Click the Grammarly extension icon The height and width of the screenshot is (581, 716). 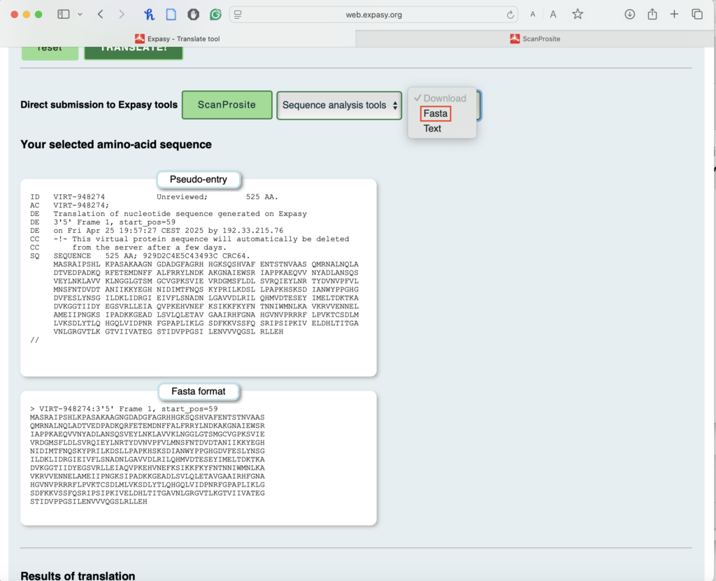pyautogui.click(x=216, y=14)
